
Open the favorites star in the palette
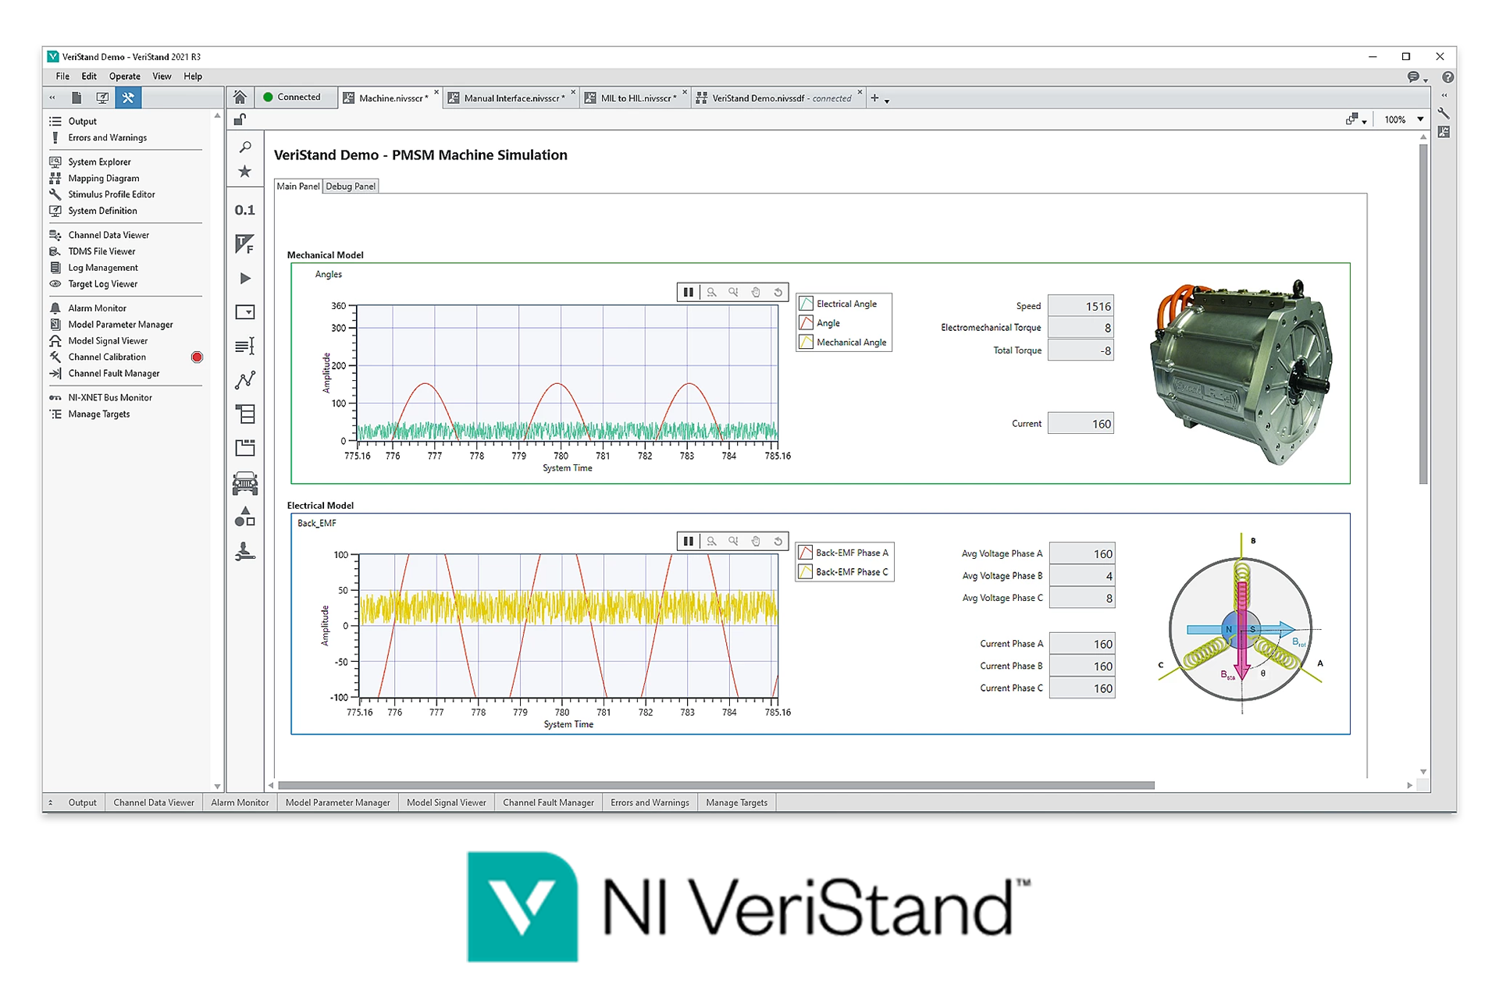click(245, 171)
